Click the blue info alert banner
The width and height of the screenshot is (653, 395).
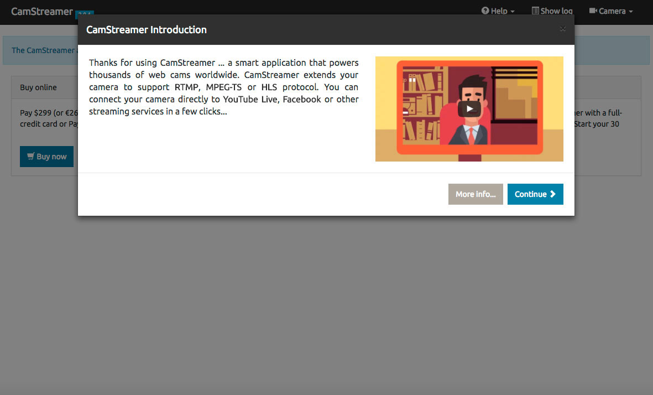41,50
